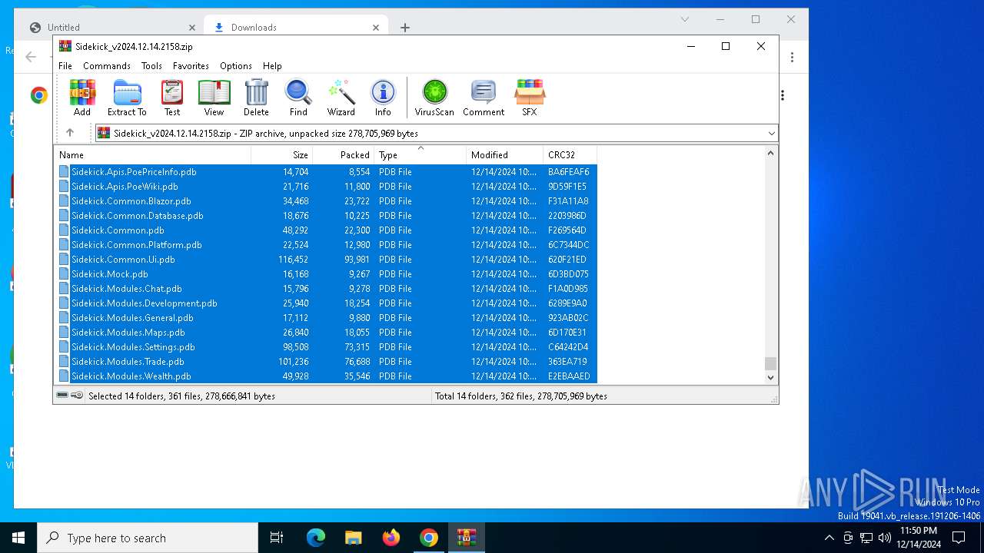Click drive icon in status bar
This screenshot has height=553, width=984.
[62, 396]
